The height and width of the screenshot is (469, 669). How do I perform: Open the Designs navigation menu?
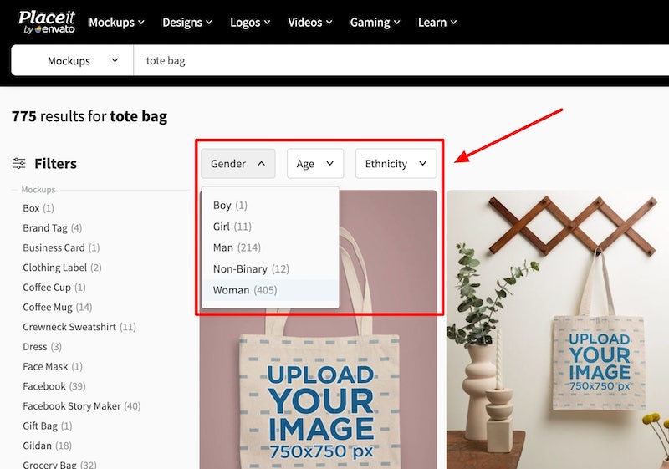186,23
